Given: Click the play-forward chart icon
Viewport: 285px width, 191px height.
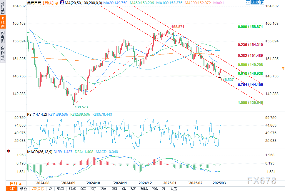Looking at the screenshot, I should [x=257, y=2].
